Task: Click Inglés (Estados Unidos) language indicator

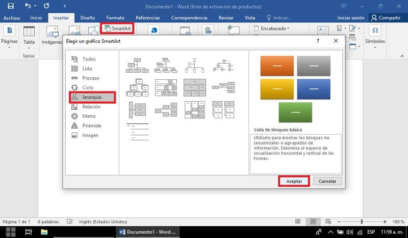Action: [103, 222]
